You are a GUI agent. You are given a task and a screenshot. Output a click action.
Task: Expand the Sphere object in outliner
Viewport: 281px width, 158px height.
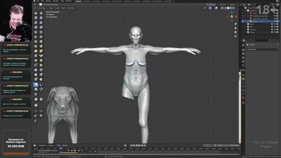(x=248, y=22)
